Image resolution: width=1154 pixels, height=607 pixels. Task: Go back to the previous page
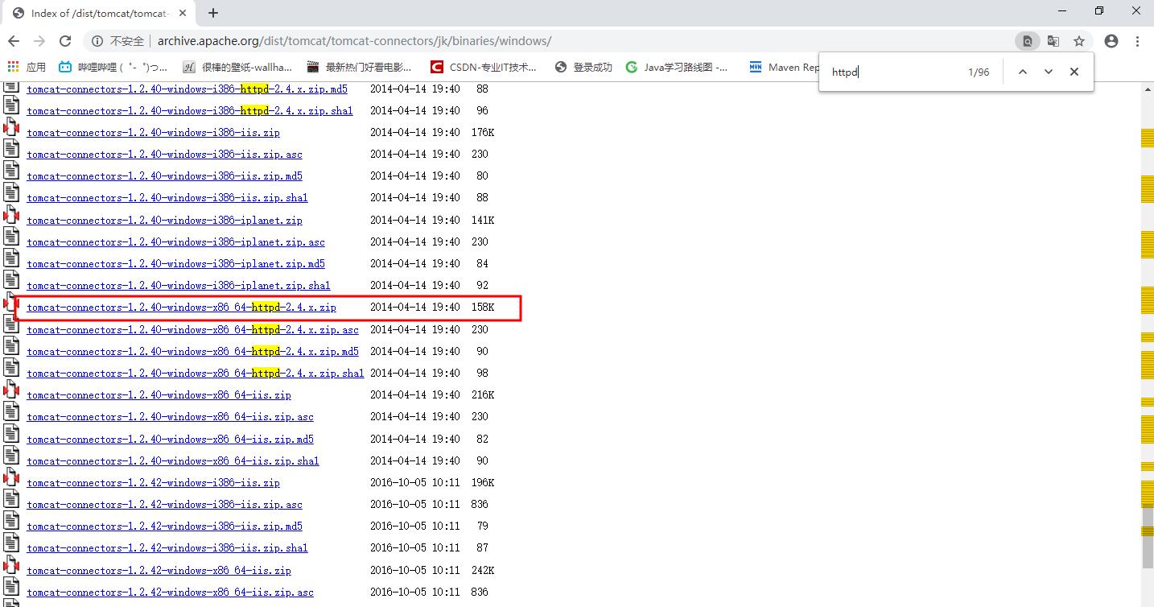(x=14, y=41)
